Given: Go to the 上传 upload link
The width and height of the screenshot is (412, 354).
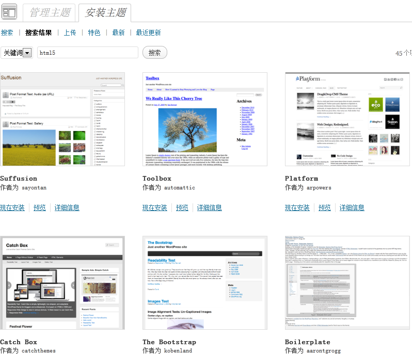Looking at the screenshot, I should pos(70,33).
